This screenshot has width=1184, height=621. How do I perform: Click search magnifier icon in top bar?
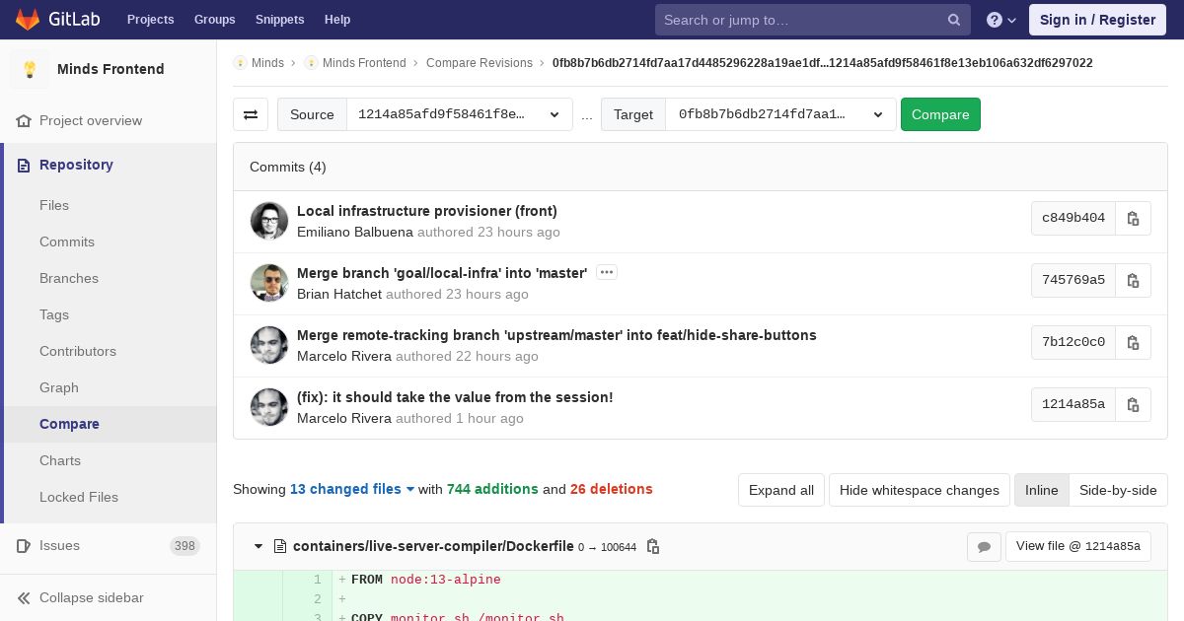click(x=954, y=20)
